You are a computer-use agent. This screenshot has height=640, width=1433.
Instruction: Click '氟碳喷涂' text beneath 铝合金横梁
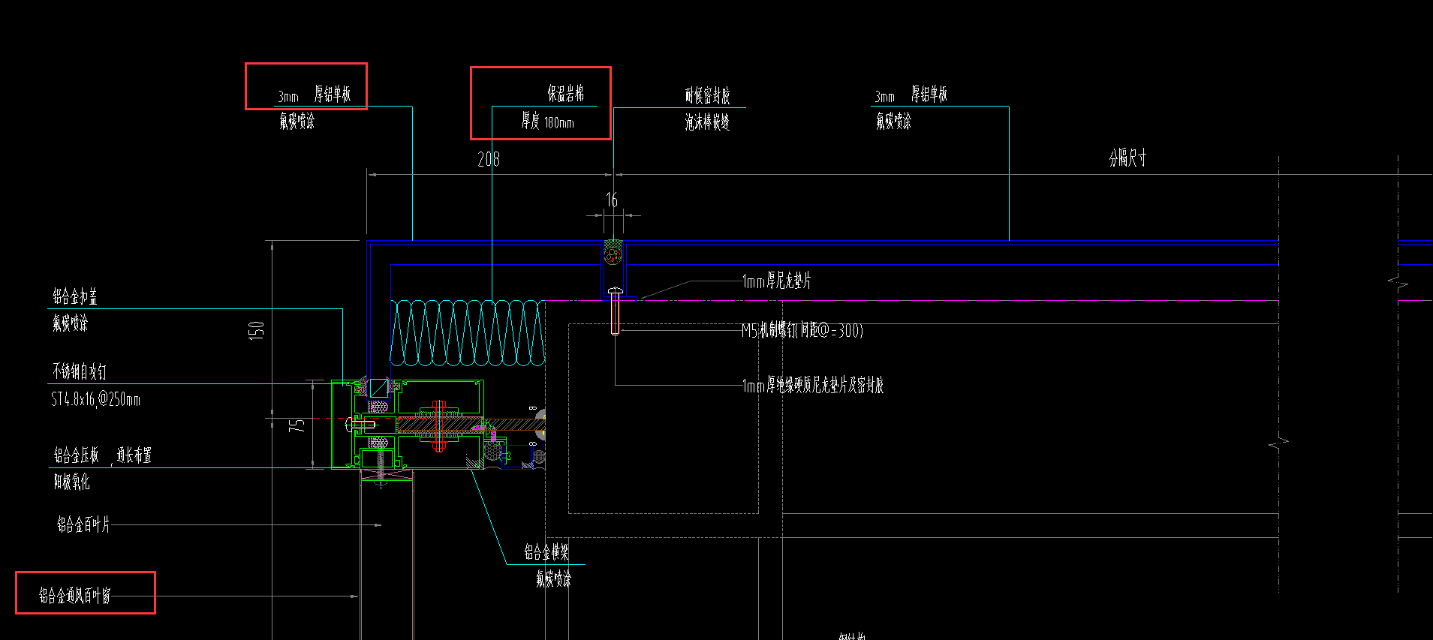pos(553,578)
